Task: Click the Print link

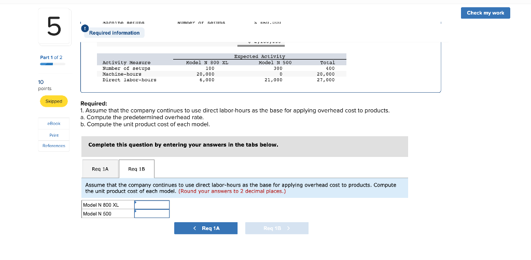Action: coord(54,135)
